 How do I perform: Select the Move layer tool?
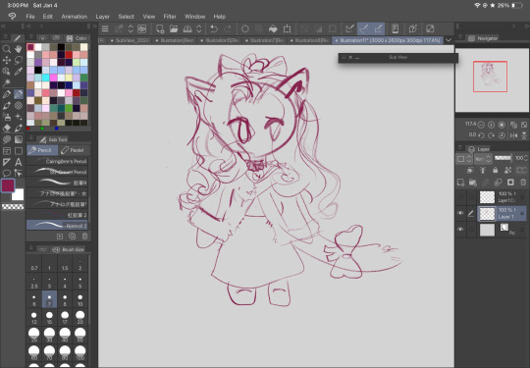tap(7, 60)
